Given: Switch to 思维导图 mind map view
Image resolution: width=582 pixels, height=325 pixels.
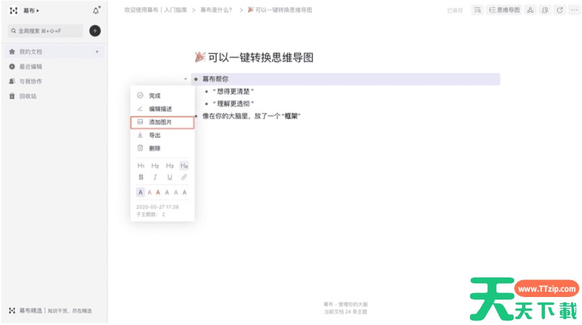Looking at the screenshot, I should pyautogui.click(x=505, y=10).
